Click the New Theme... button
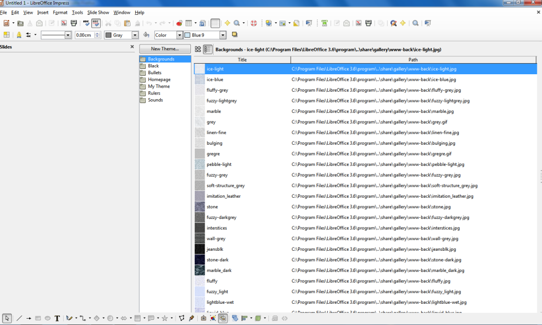The height and width of the screenshot is (325, 542). (165, 49)
